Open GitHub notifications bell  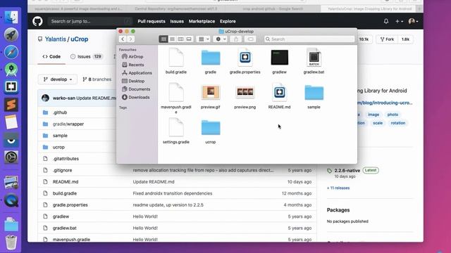pyautogui.click(x=386, y=21)
